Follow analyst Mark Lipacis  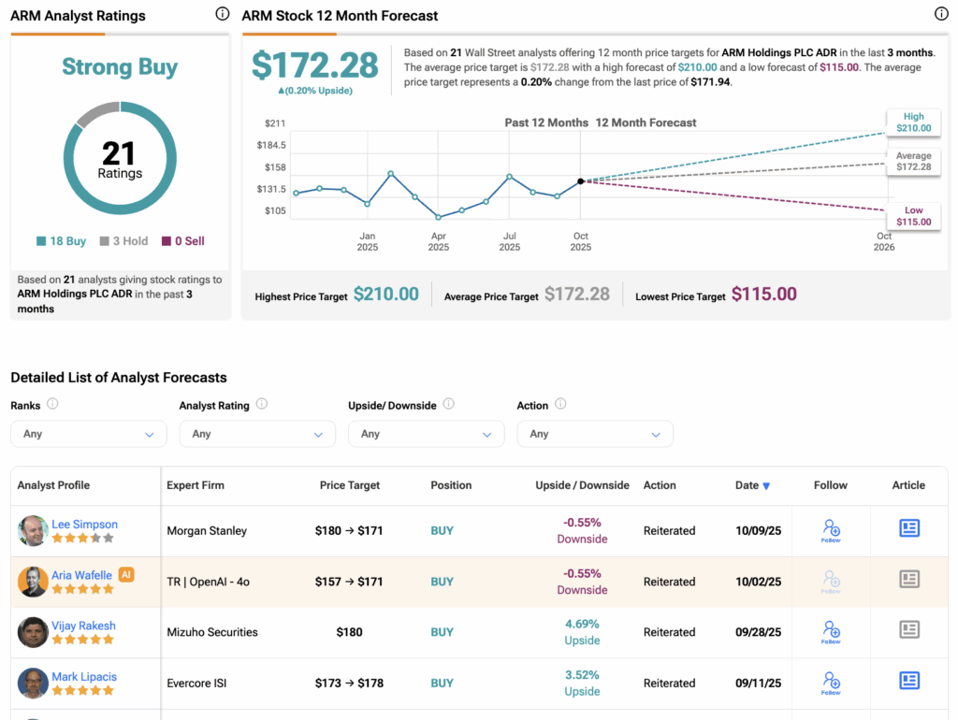point(830,682)
